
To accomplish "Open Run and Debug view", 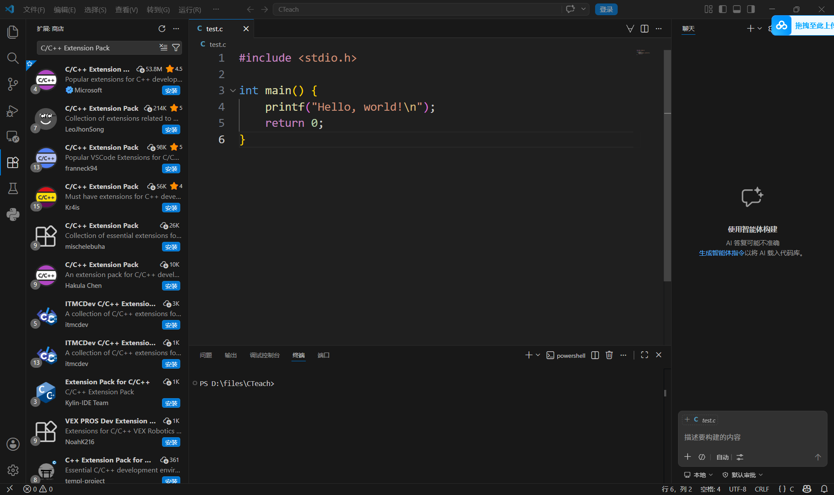I will pos(13,110).
